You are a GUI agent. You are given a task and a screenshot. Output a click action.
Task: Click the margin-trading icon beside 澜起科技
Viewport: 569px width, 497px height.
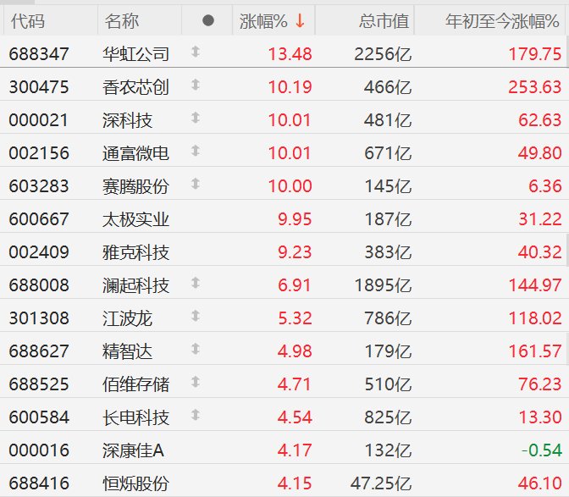(x=196, y=283)
